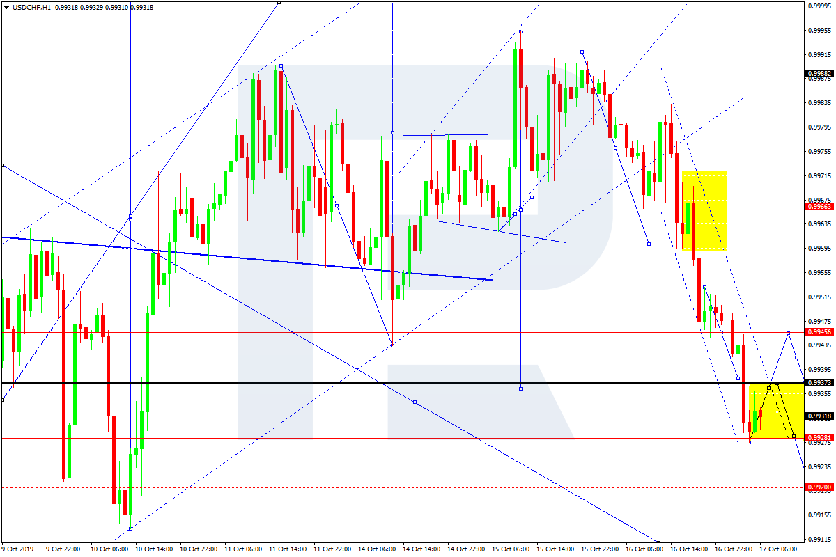This screenshot has height=557, width=836.
Task: Click the 15 Oct 22:00 time label
Action: (598, 549)
